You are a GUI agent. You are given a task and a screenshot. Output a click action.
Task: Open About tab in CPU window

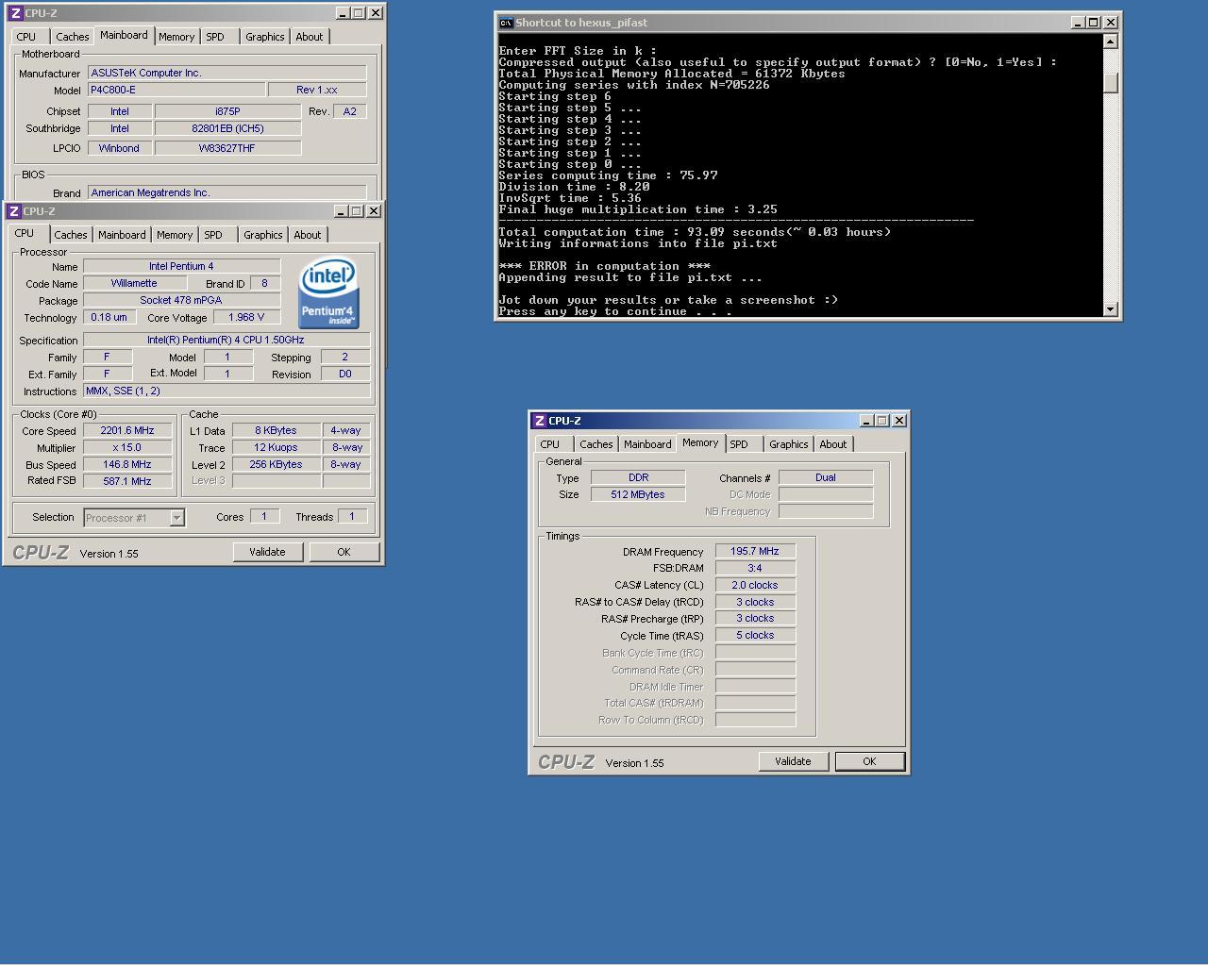point(307,235)
